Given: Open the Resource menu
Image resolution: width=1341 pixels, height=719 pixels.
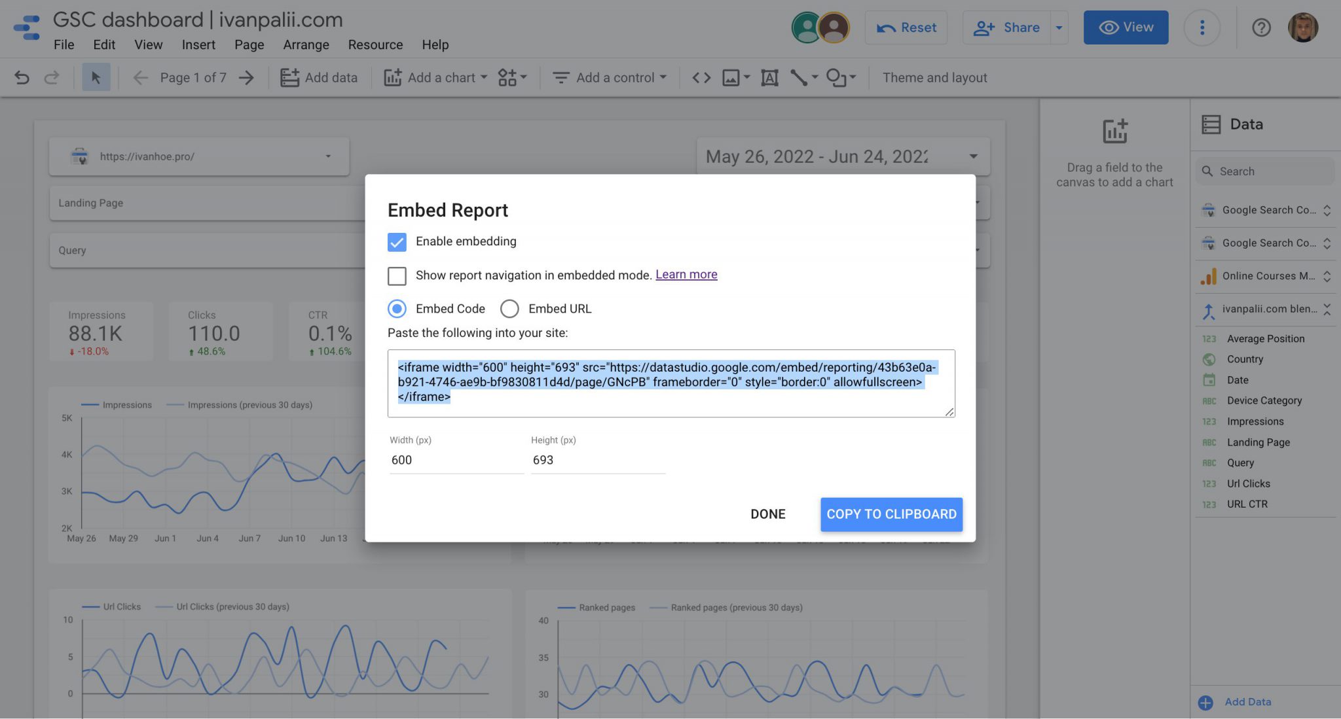Looking at the screenshot, I should (x=375, y=44).
